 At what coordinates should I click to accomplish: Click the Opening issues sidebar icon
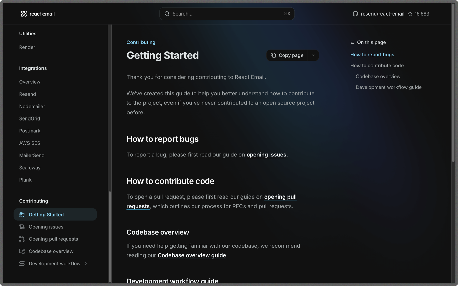coord(22,227)
